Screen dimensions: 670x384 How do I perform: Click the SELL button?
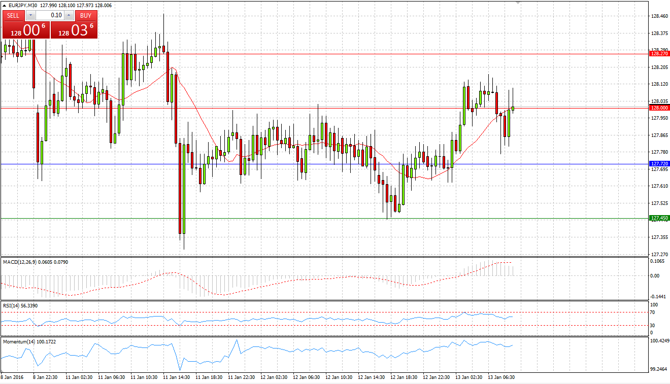(13, 15)
